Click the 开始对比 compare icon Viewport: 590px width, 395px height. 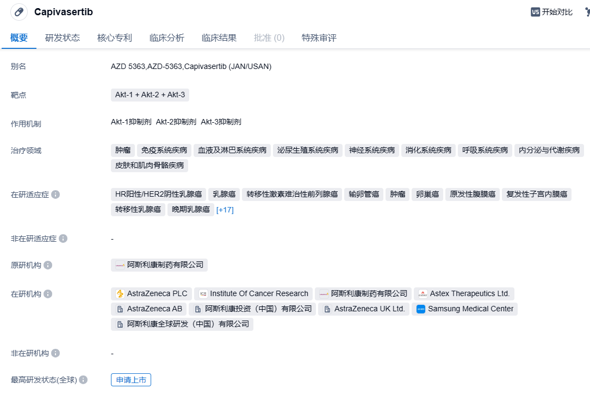click(536, 12)
